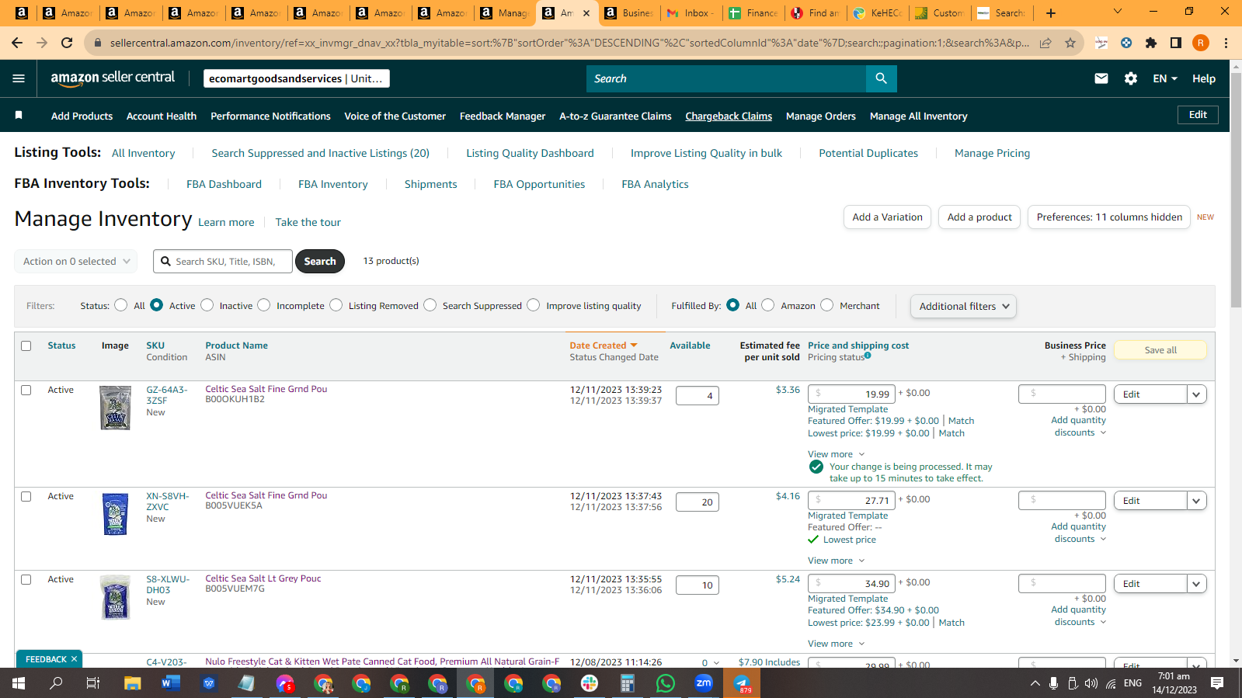Click the bookmark flag icon in navigation bar

coord(19,116)
